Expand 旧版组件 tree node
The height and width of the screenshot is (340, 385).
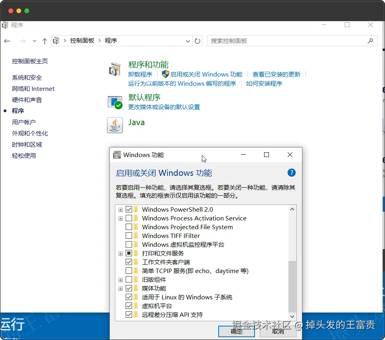120,280
